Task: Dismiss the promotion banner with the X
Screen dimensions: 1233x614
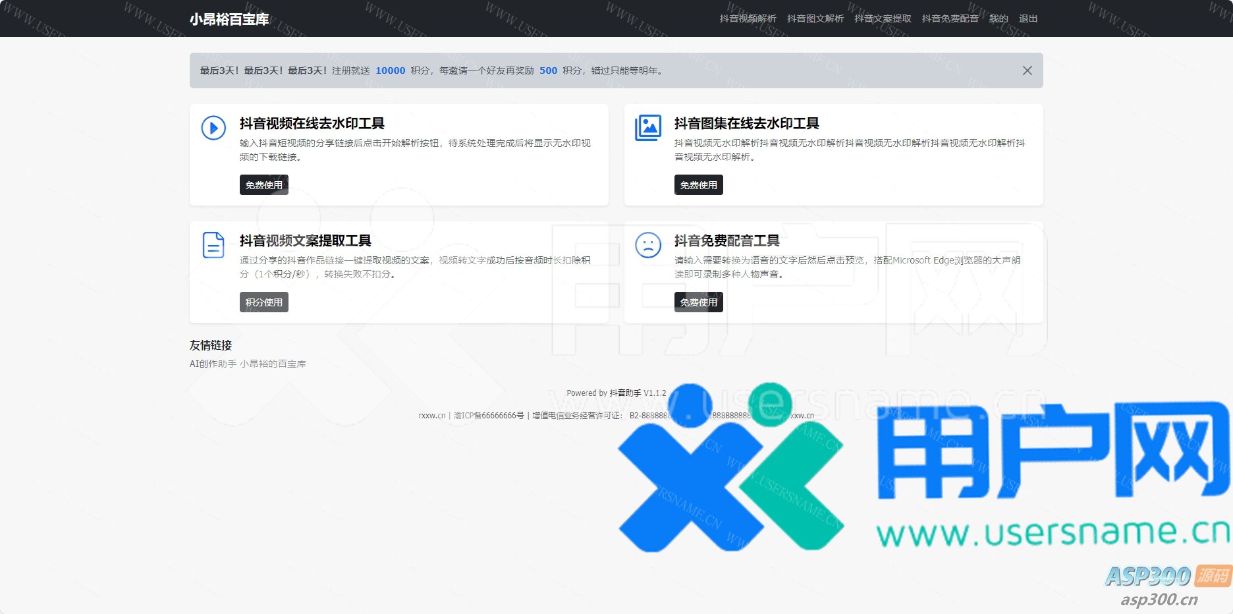Action: 1027,70
